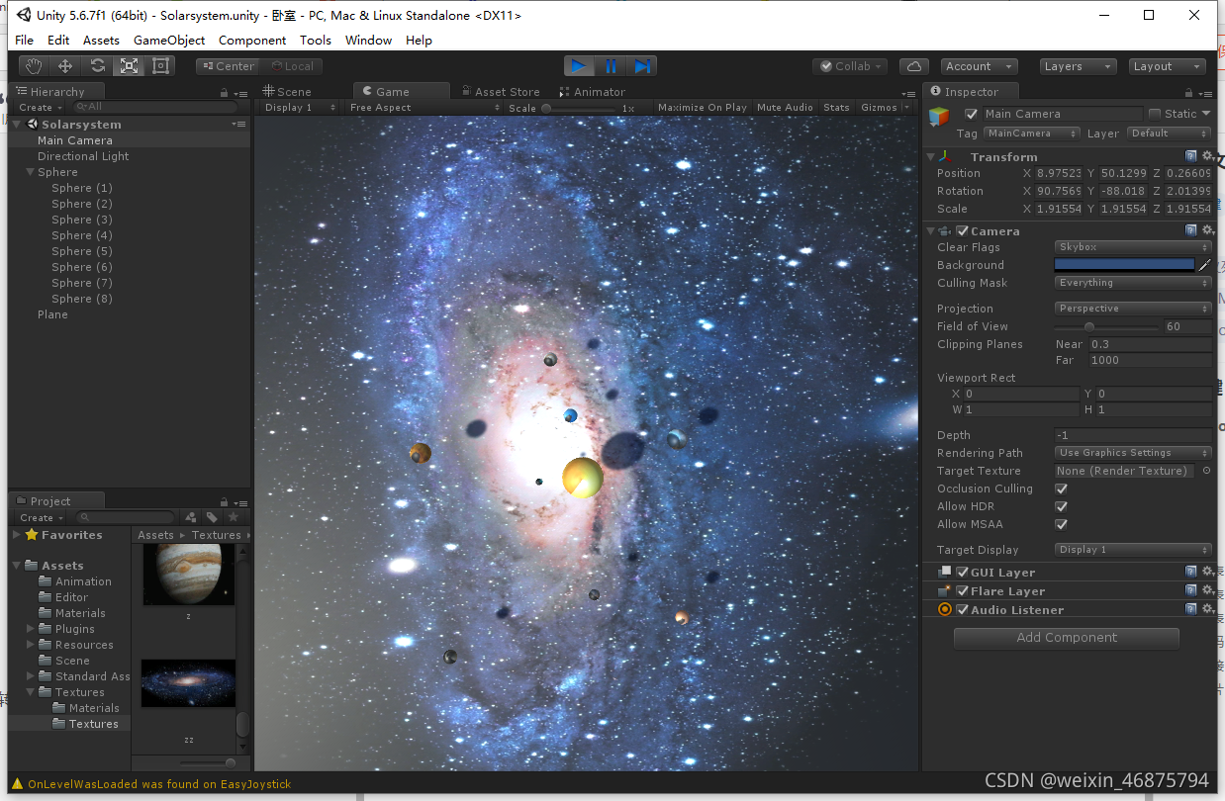Click the warning icon in status bar
1225x801 pixels.
click(x=17, y=784)
